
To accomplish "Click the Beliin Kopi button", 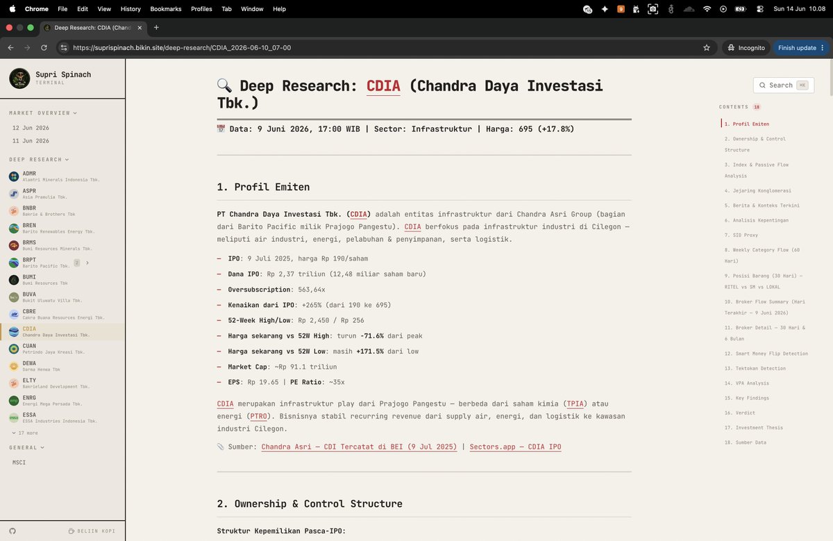I will click(92, 531).
